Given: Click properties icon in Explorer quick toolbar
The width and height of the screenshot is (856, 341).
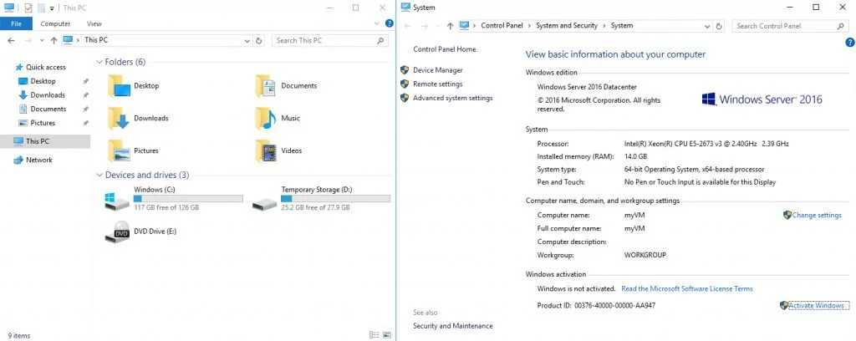Looking at the screenshot, I should point(28,8).
